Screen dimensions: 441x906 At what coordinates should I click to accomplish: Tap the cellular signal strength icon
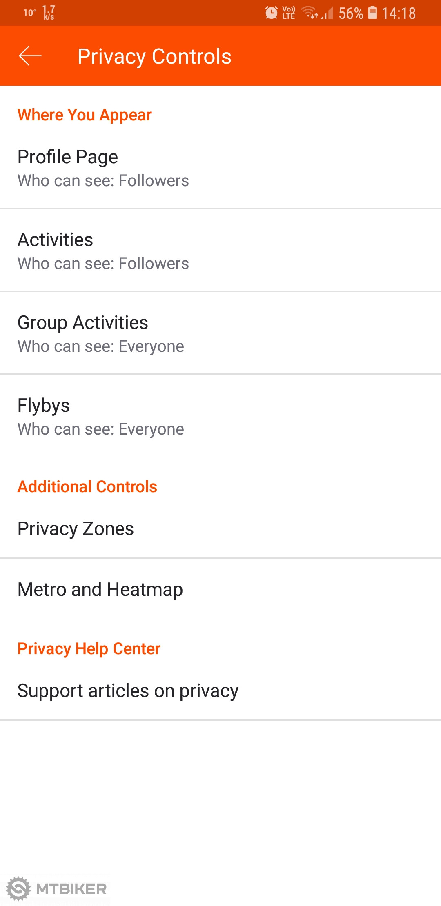[x=328, y=13]
